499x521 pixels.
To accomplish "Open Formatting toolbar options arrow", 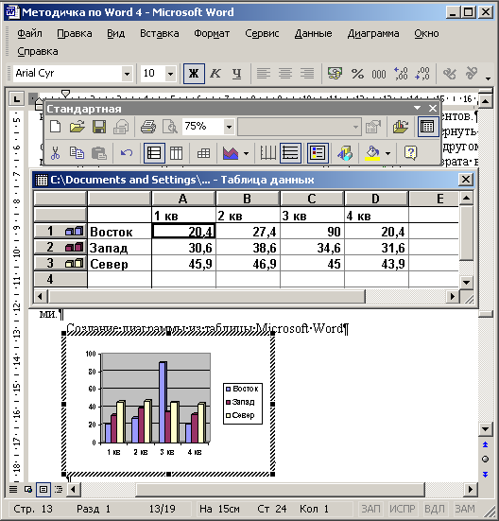I will click(488, 78).
